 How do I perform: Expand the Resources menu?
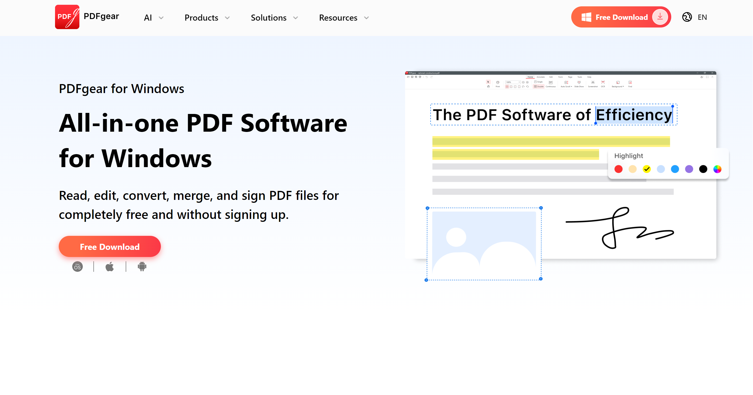pos(344,17)
